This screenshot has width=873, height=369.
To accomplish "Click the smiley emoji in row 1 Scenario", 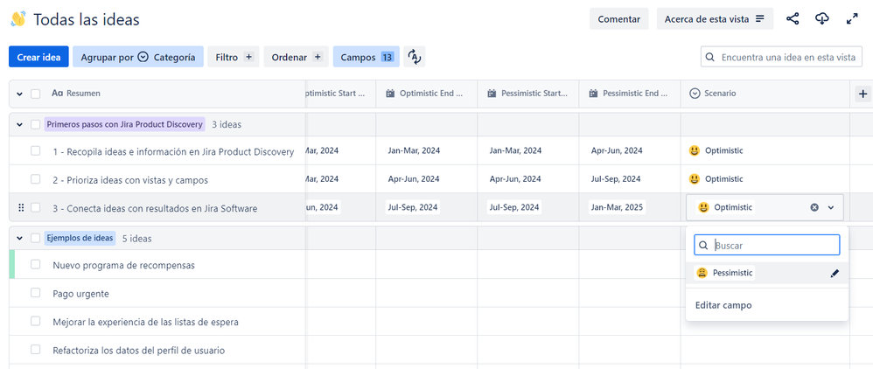I will (695, 150).
